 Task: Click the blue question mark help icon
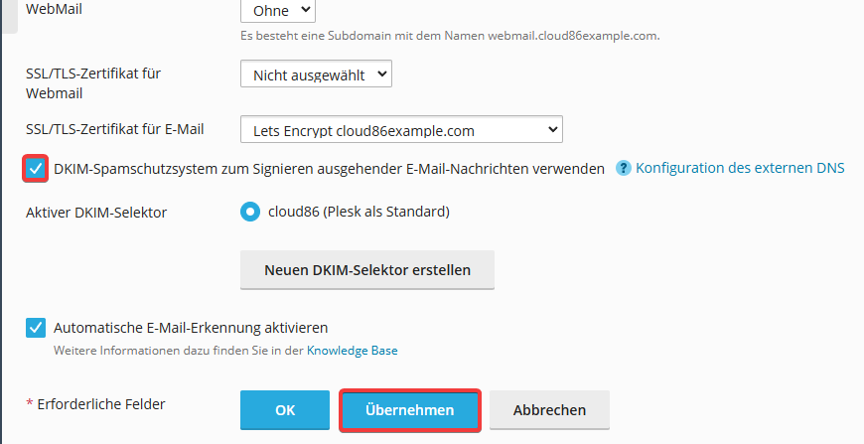coord(624,168)
